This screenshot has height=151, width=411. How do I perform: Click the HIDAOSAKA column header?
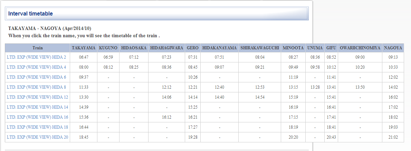(x=134, y=48)
